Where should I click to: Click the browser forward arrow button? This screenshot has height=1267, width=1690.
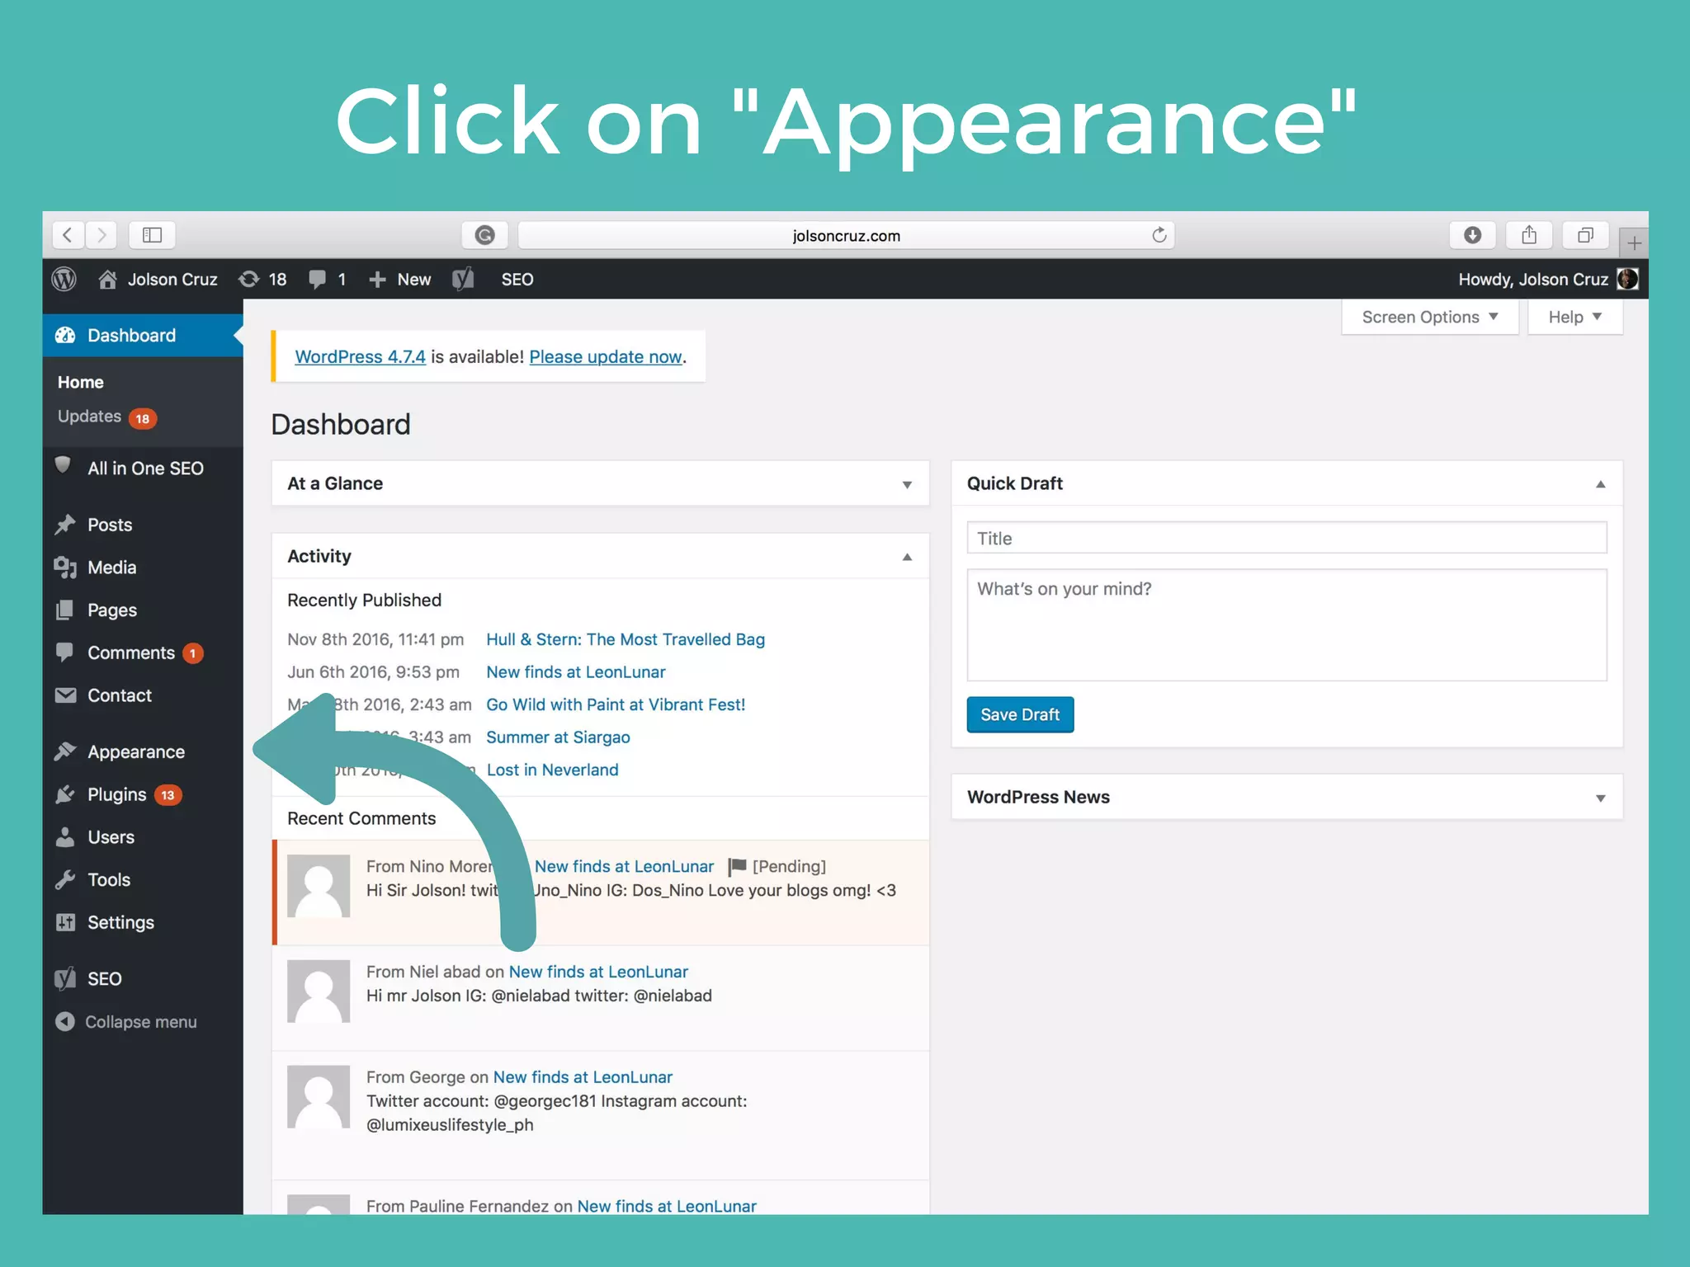coord(101,235)
